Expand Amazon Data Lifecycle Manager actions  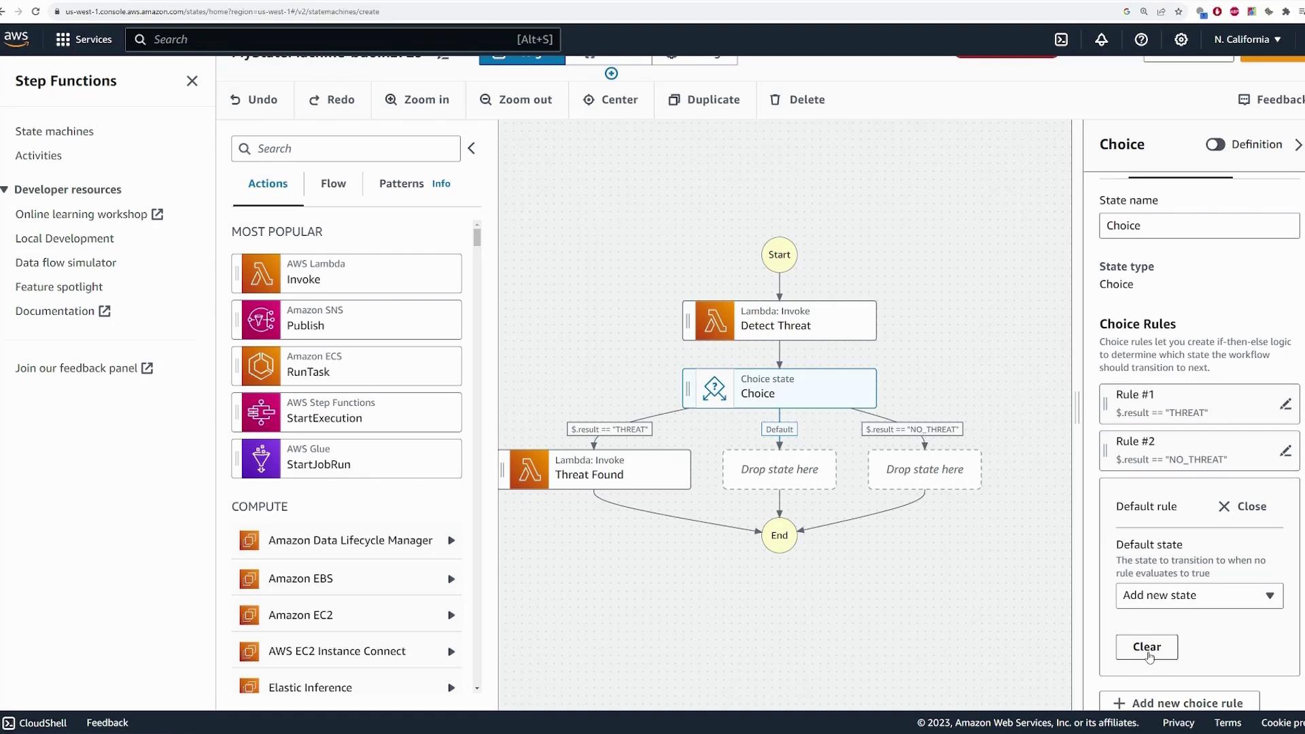[x=451, y=540]
